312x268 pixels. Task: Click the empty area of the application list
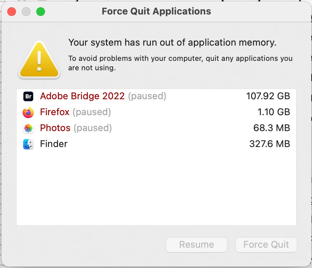156,188
